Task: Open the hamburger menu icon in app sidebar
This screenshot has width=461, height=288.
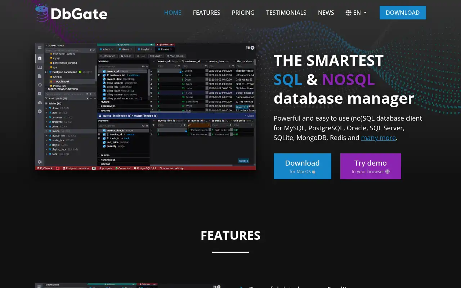Action: (40, 48)
